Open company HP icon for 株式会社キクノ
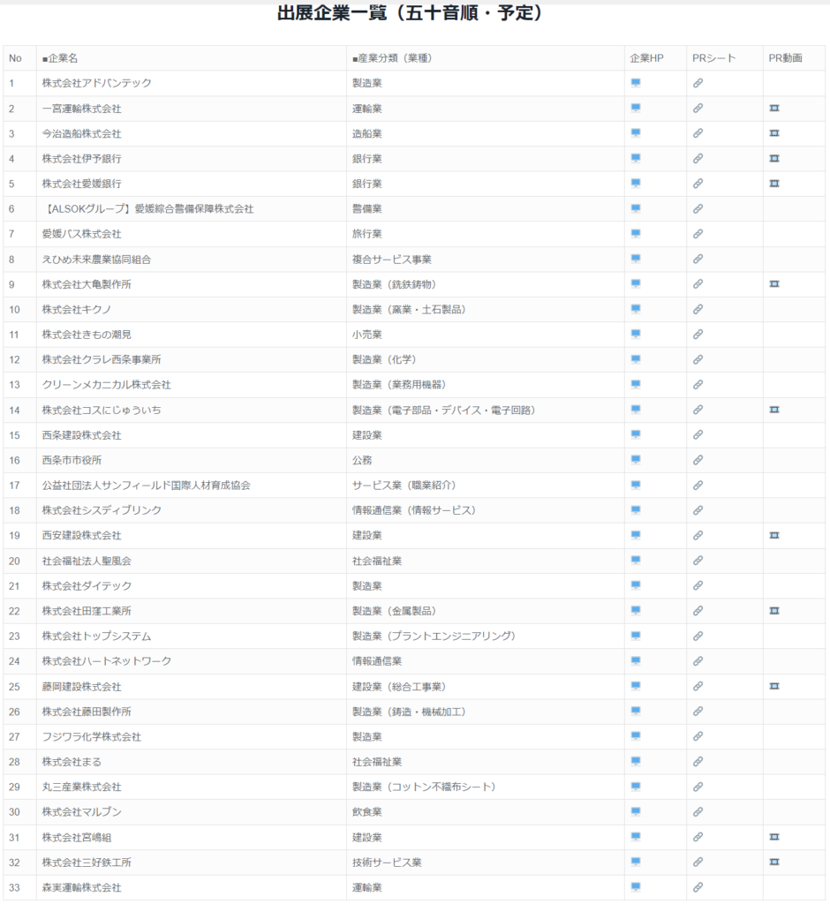This screenshot has width=830, height=904. point(636,309)
